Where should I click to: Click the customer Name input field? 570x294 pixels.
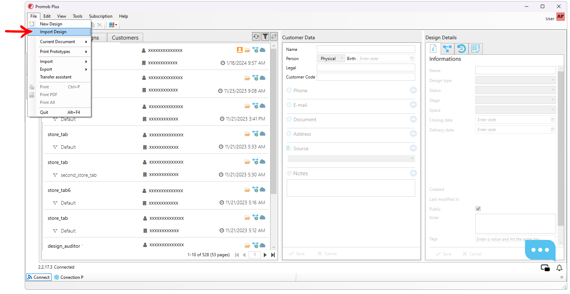(366, 49)
